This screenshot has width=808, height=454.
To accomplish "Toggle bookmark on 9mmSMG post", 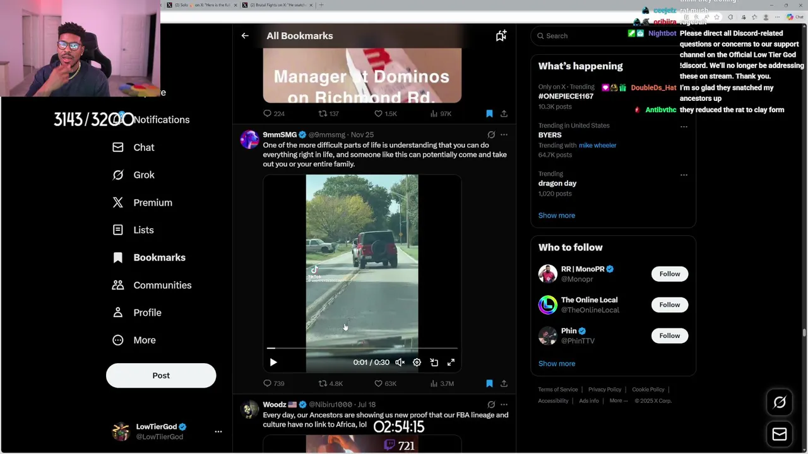I will [x=489, y=383].
